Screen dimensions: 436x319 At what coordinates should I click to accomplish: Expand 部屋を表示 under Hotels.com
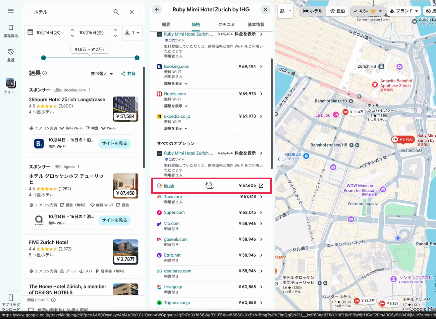pyautogui.click(x=176, y=106)
